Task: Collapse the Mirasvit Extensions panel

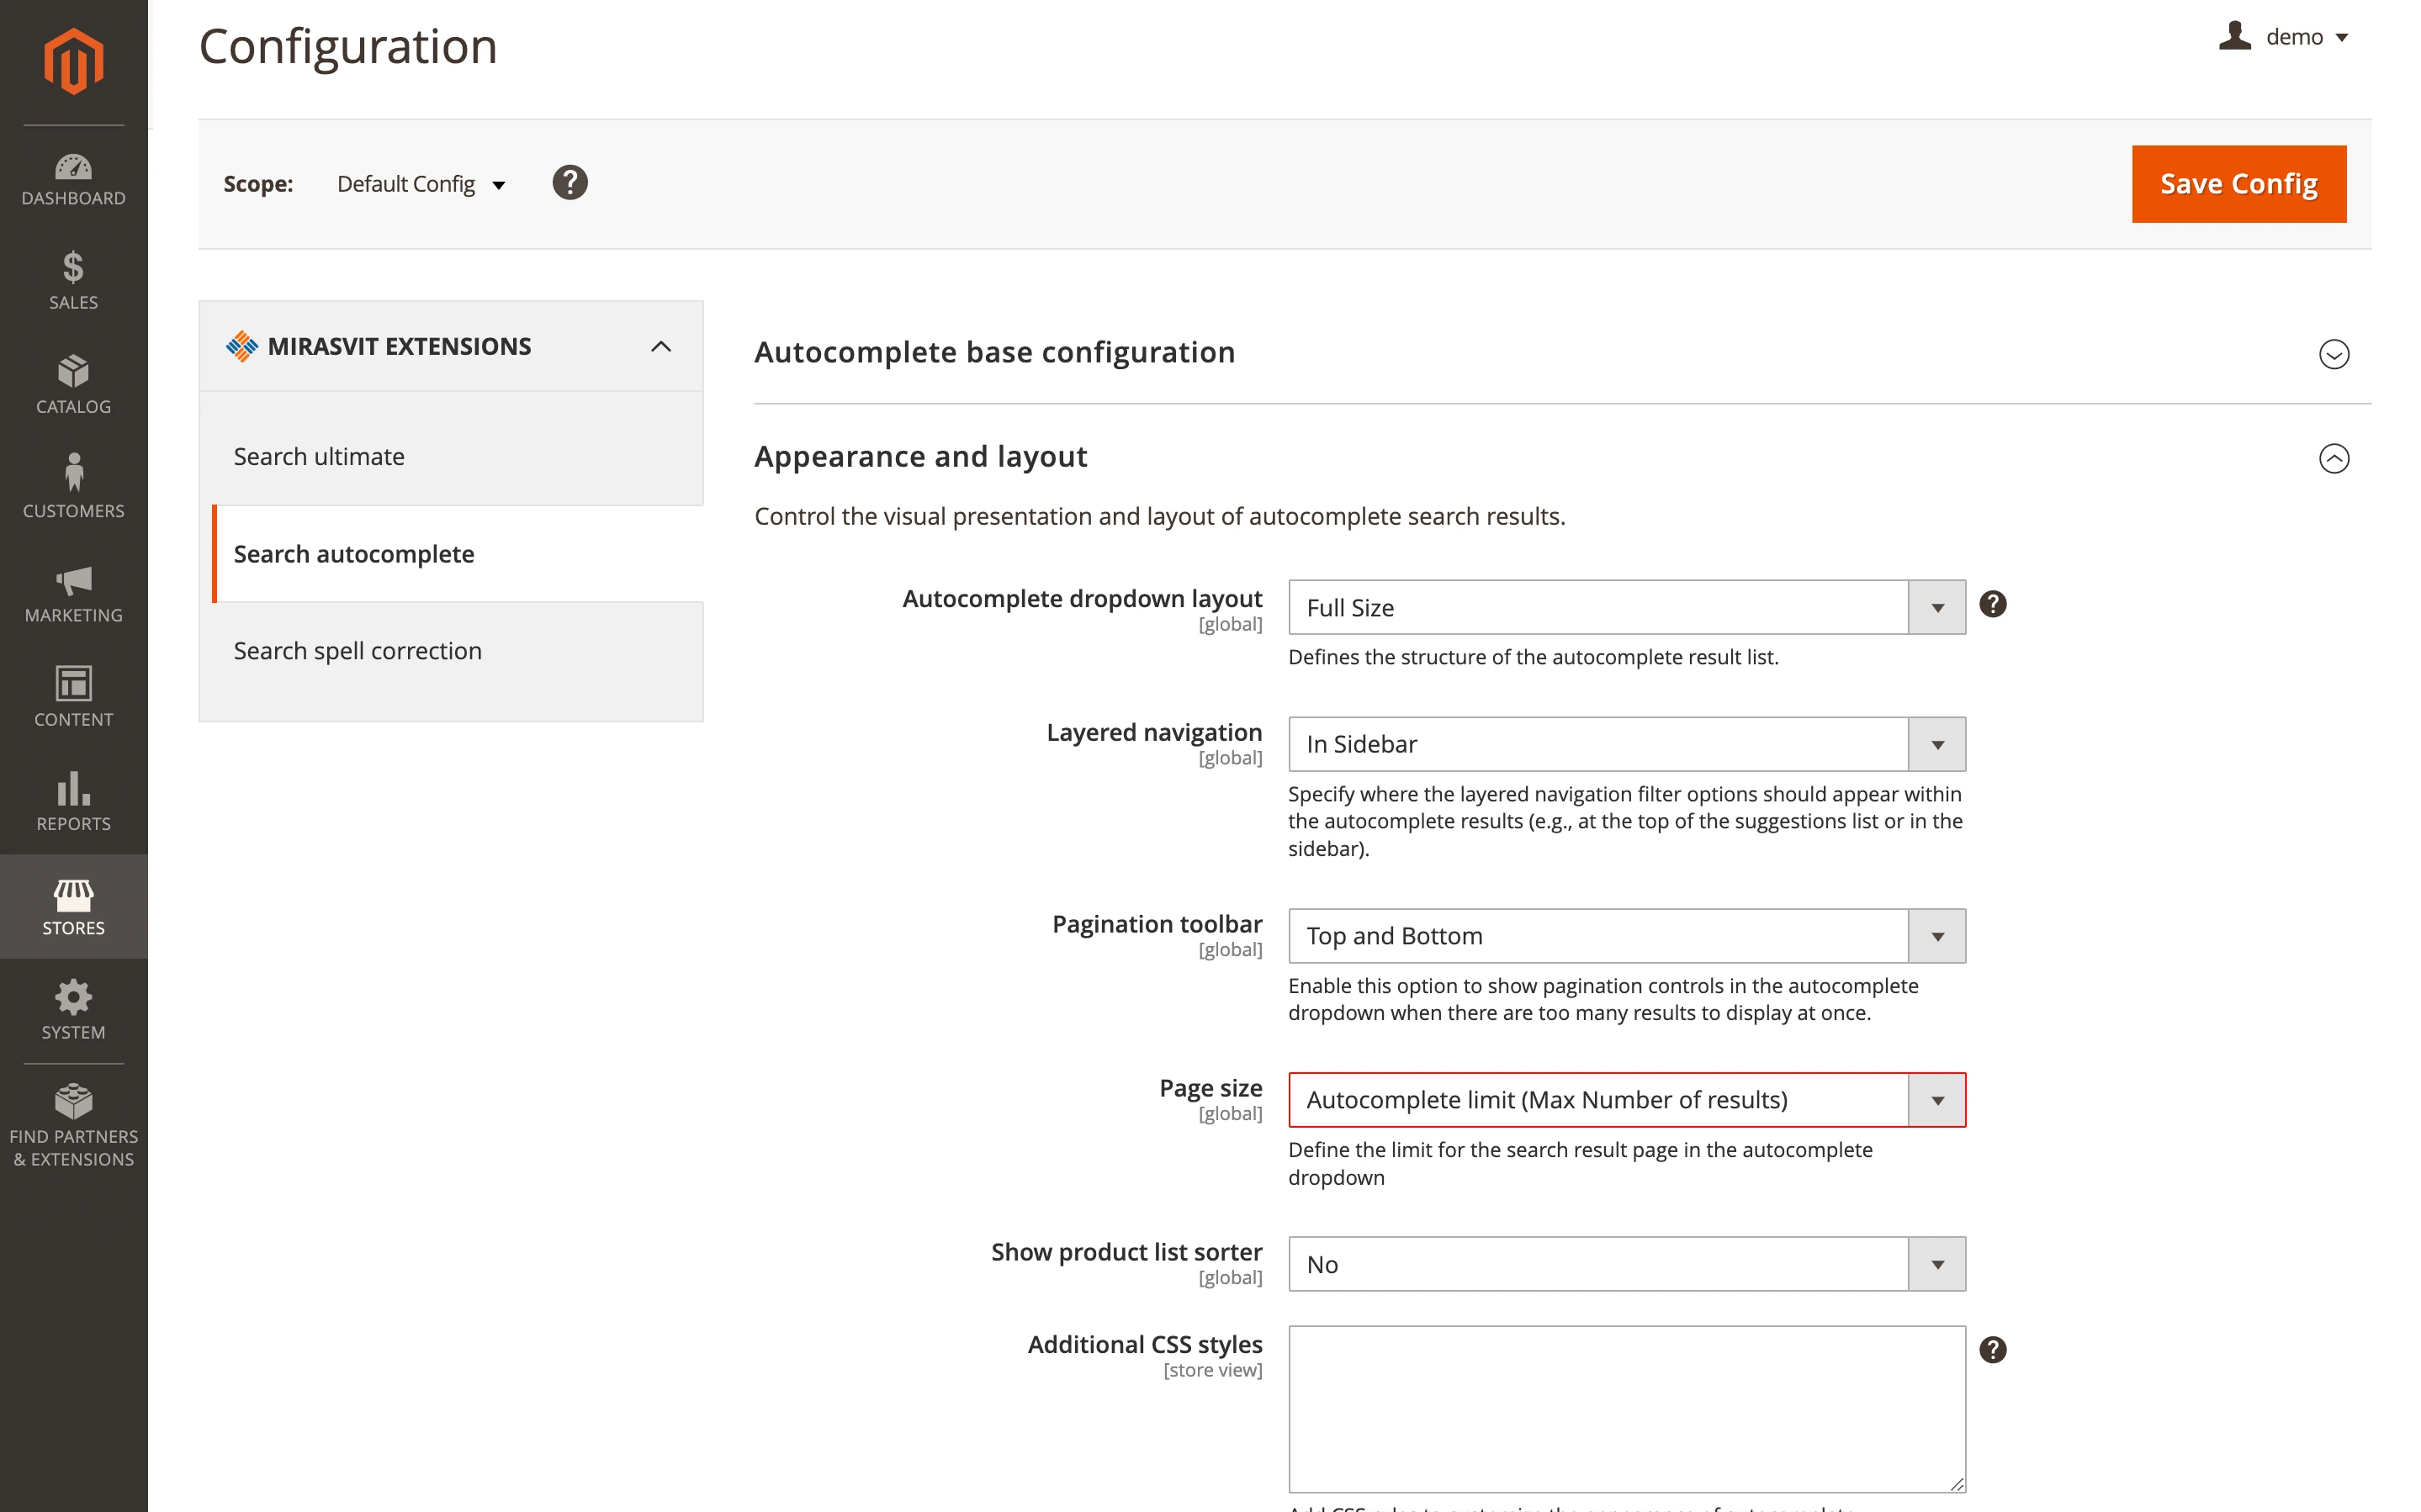Action: [661, 346]
